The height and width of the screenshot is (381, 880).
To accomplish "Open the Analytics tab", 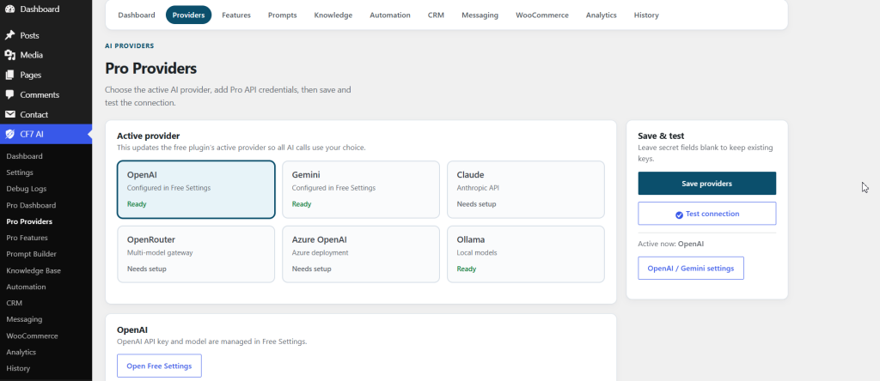I will (601, 15).
